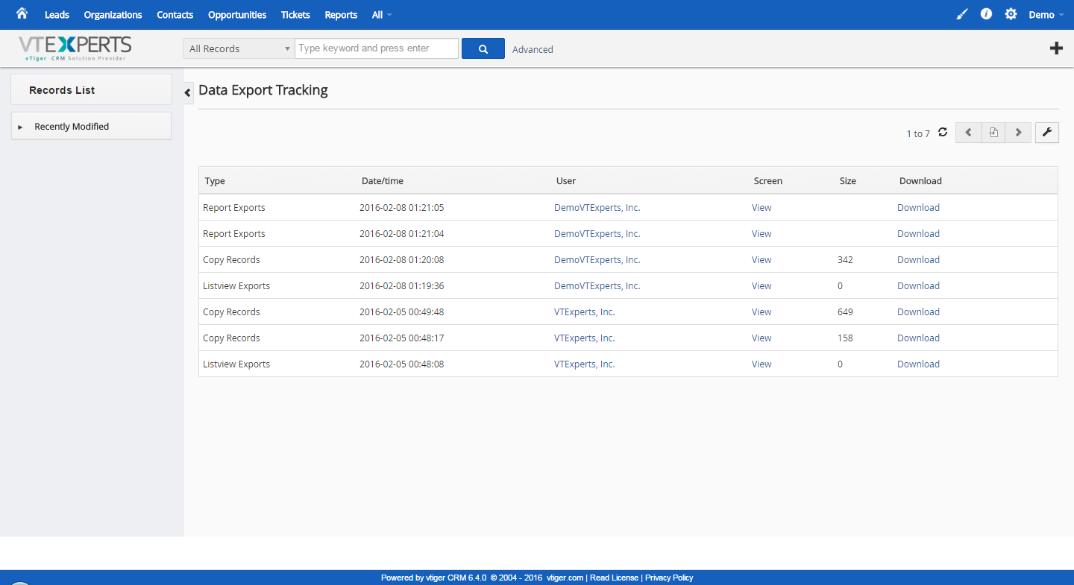Select the size value 649
Screen dimensions: 1074x585
click(x=845, y=312)
